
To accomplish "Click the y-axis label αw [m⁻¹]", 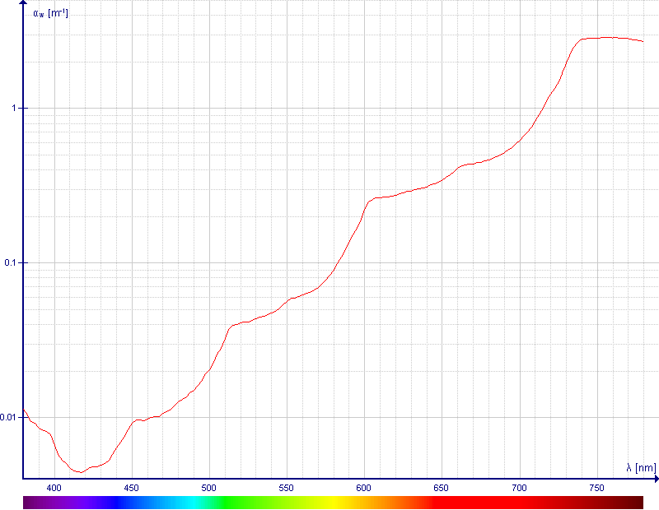I will 50,13.
